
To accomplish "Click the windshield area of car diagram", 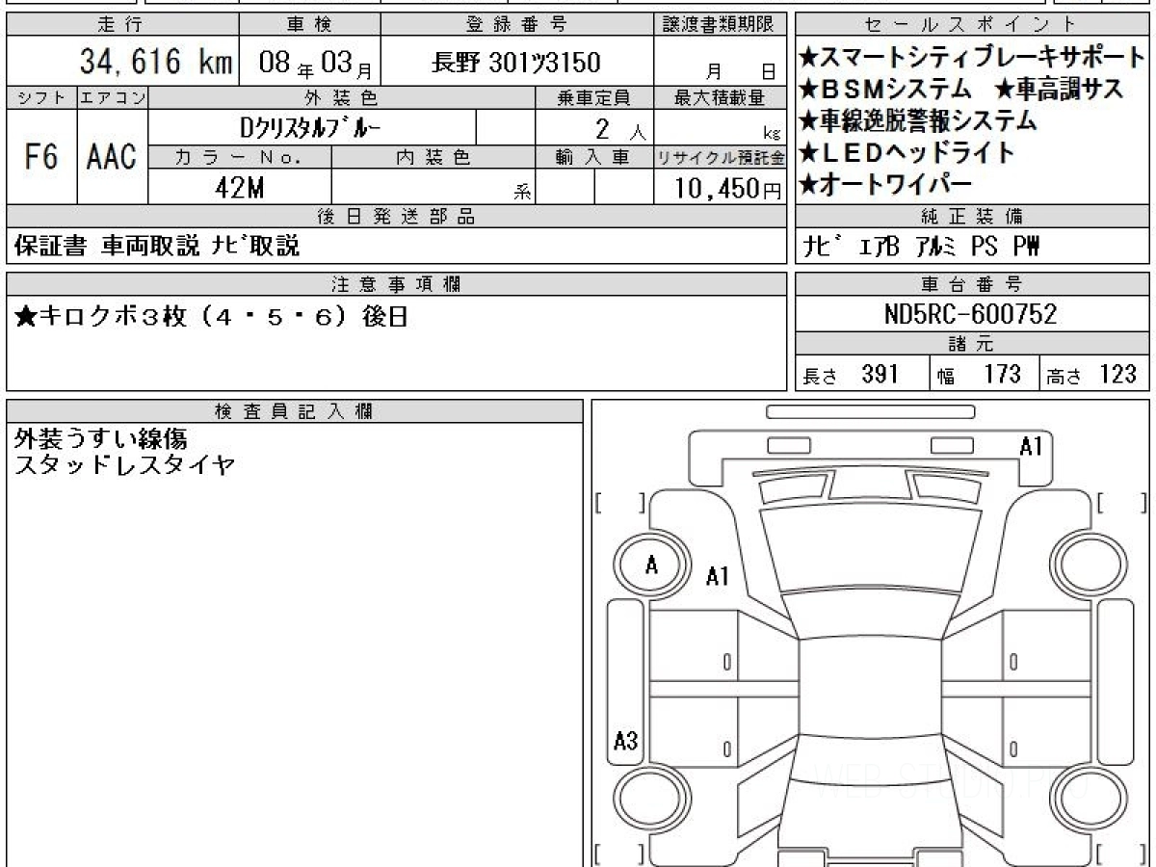I will [x=870, y=548].
